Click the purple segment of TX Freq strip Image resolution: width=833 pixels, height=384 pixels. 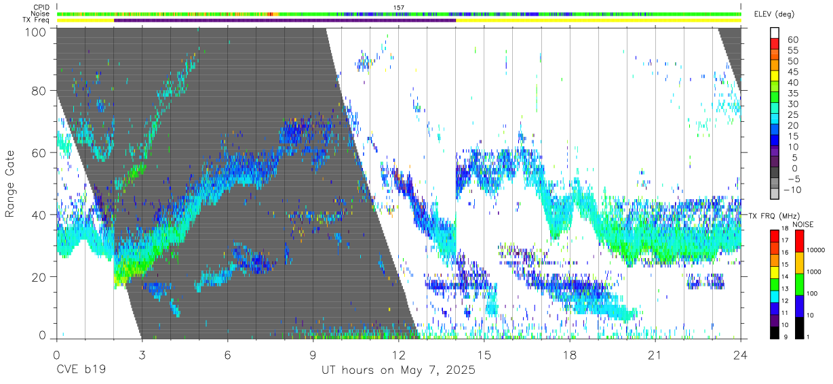[285, 20]
